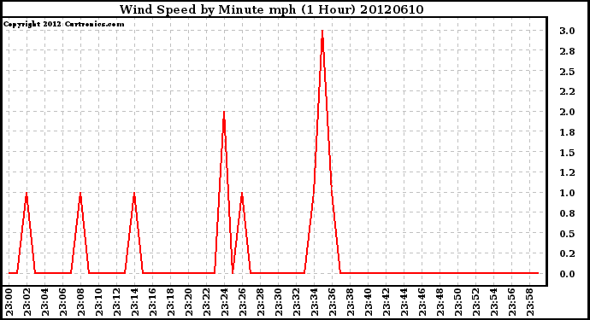Click the 1.8 y-axis label
The image size is (590, 320).
tap(567, 132)
